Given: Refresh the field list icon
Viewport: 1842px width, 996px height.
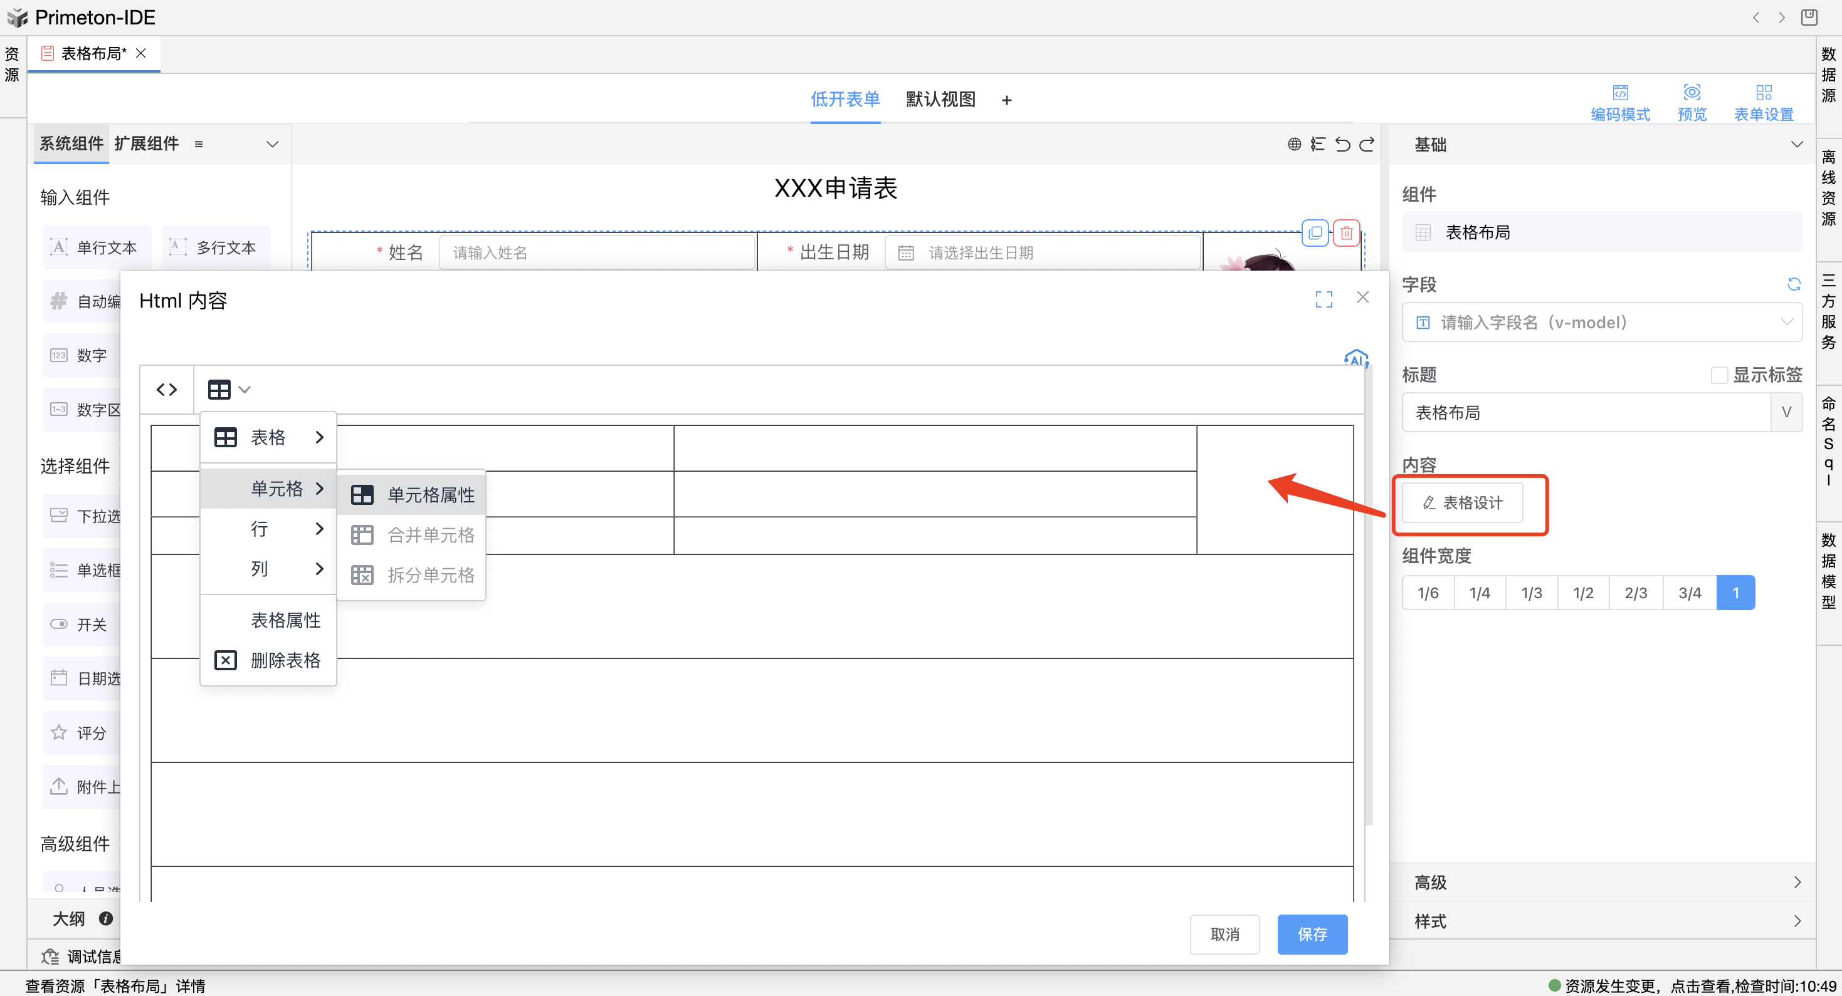Looking at the screenshot, I should click(1793, 284).
